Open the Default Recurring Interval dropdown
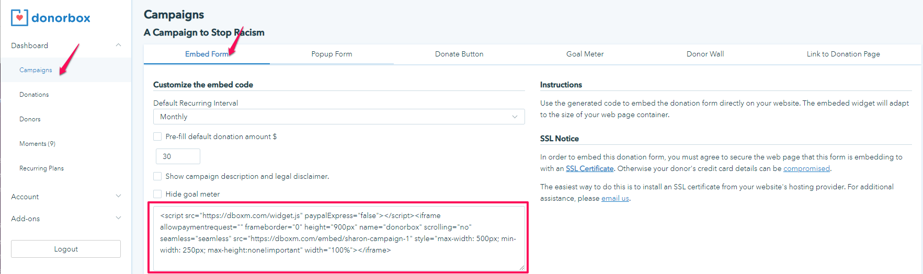The width and height of the screenshot is (923, 274). tap(338, 117)
